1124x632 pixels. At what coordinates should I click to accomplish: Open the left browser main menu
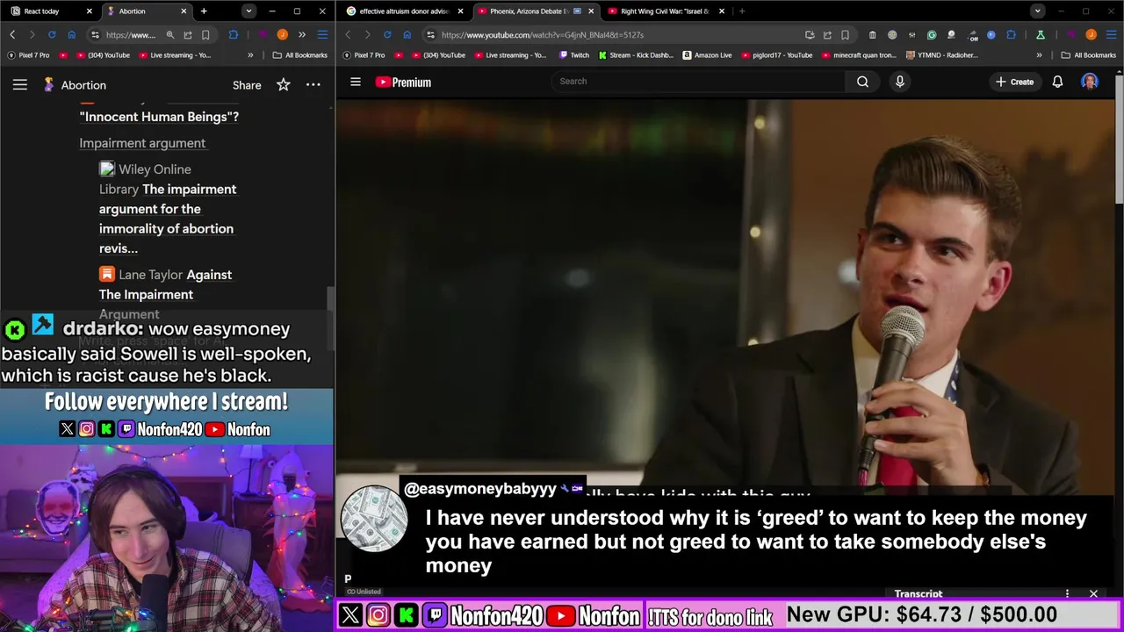pos(322,35)
